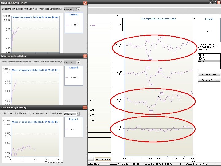Click the 4 kHz legend entry at 40 dB HL

(x=71, y=25)
